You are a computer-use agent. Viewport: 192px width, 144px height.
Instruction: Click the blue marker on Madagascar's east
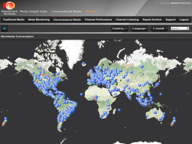pyautogui.click(x=119, y=110)
